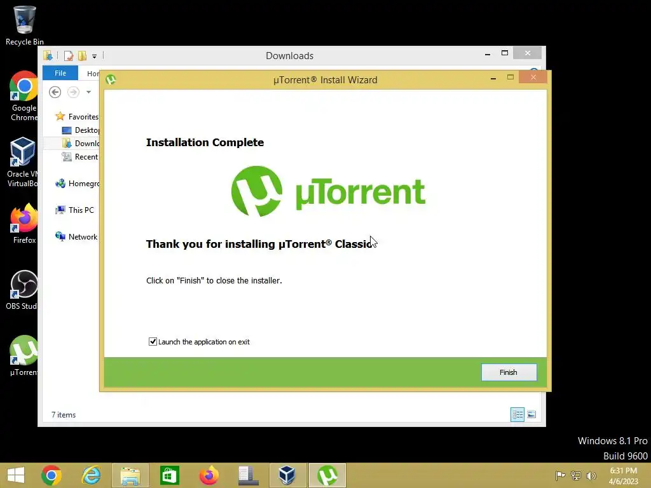Open Action Center flag in system tray
The height and width of the screenshot is (488, 651).
click(560, 475)
